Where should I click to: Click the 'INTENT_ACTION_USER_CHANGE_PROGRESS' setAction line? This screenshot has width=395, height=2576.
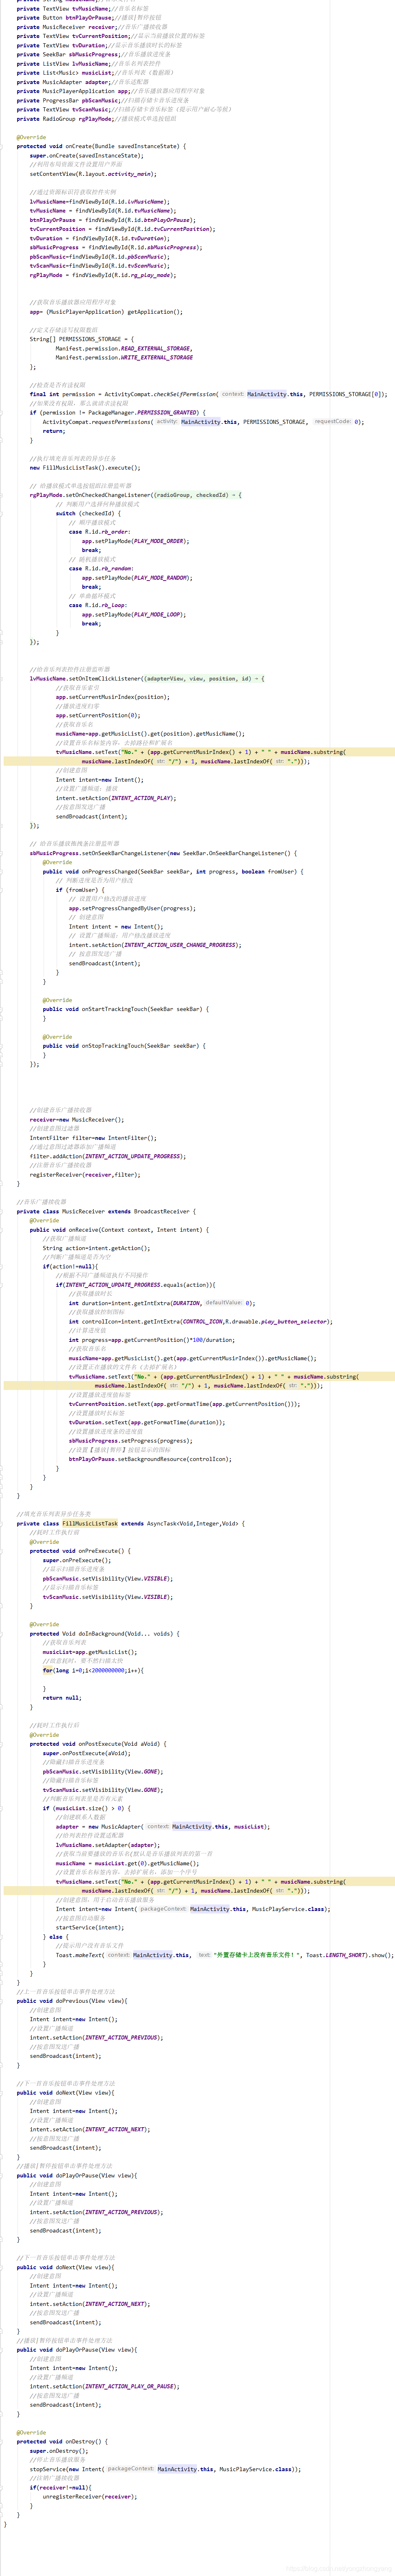tap(155, 944)
